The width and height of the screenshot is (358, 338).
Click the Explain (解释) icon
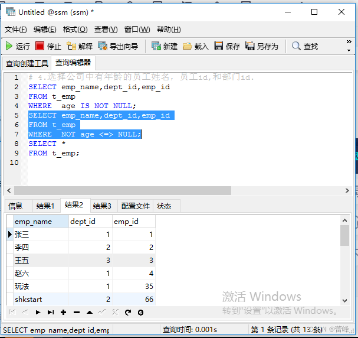(x=71, y=46)
